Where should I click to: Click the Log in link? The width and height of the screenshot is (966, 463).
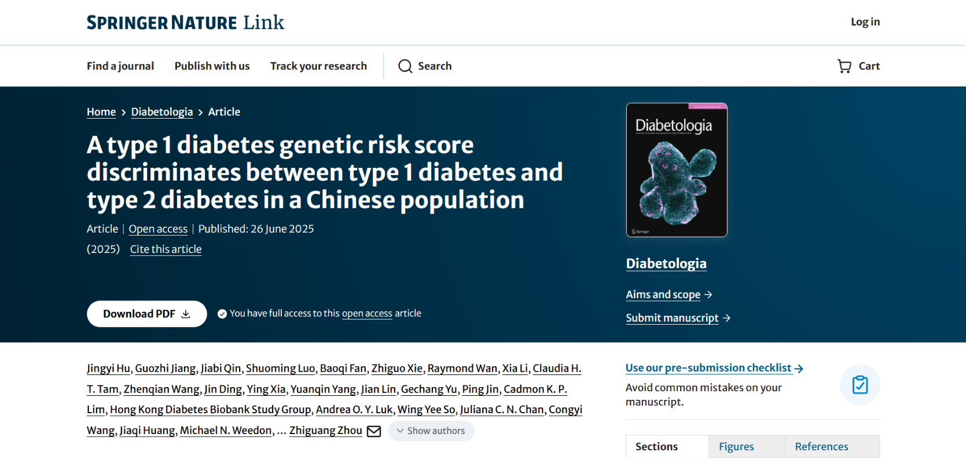coord(865,22)
